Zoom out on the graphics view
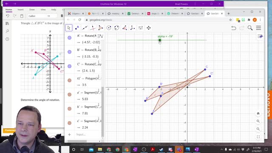 click(258, 129)
